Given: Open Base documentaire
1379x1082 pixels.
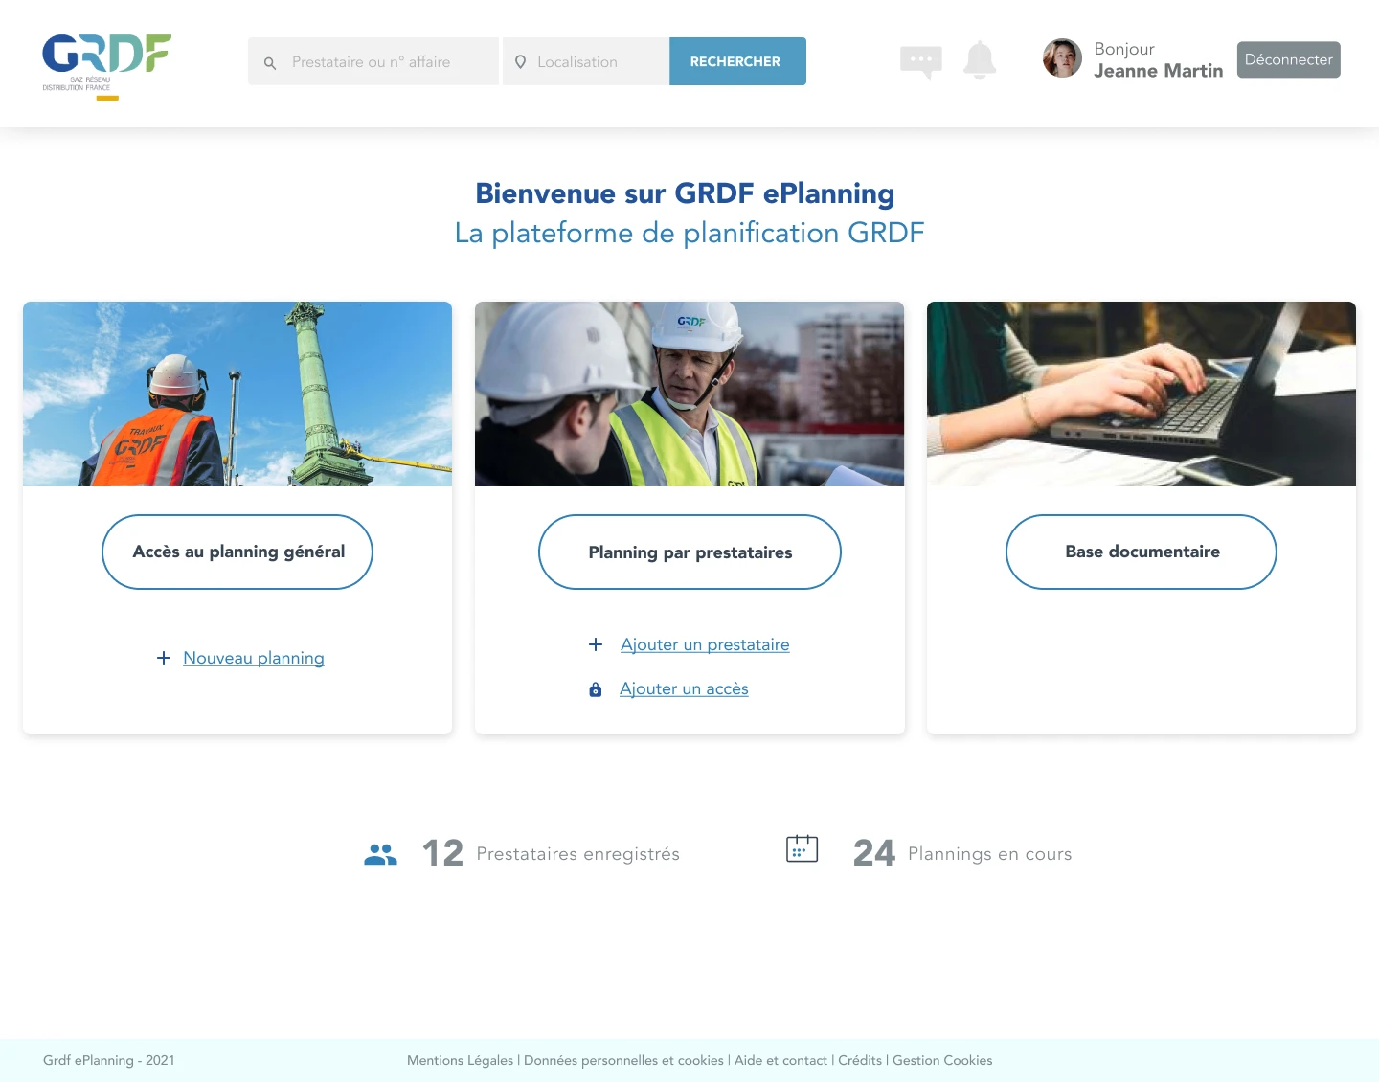Looking at the screenshot, I should (x=1142, y=552).
